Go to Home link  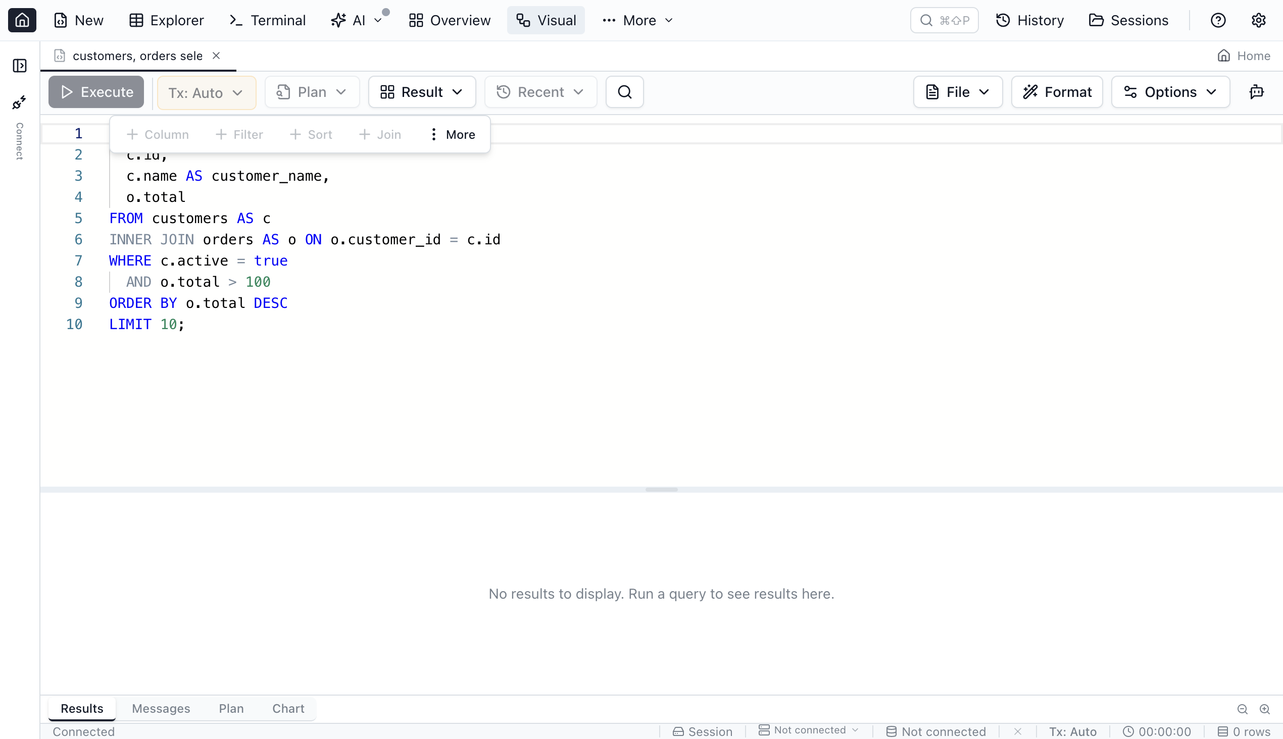coord(1244,56)
